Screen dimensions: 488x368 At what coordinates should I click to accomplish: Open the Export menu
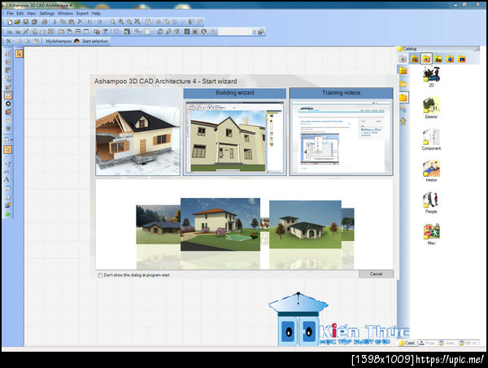[x=82, y=13]
